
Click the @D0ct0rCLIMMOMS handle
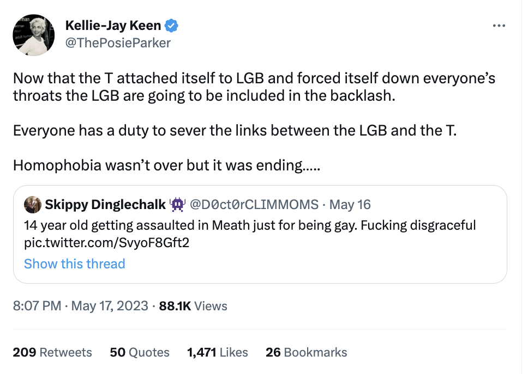(x=254, y=205)
